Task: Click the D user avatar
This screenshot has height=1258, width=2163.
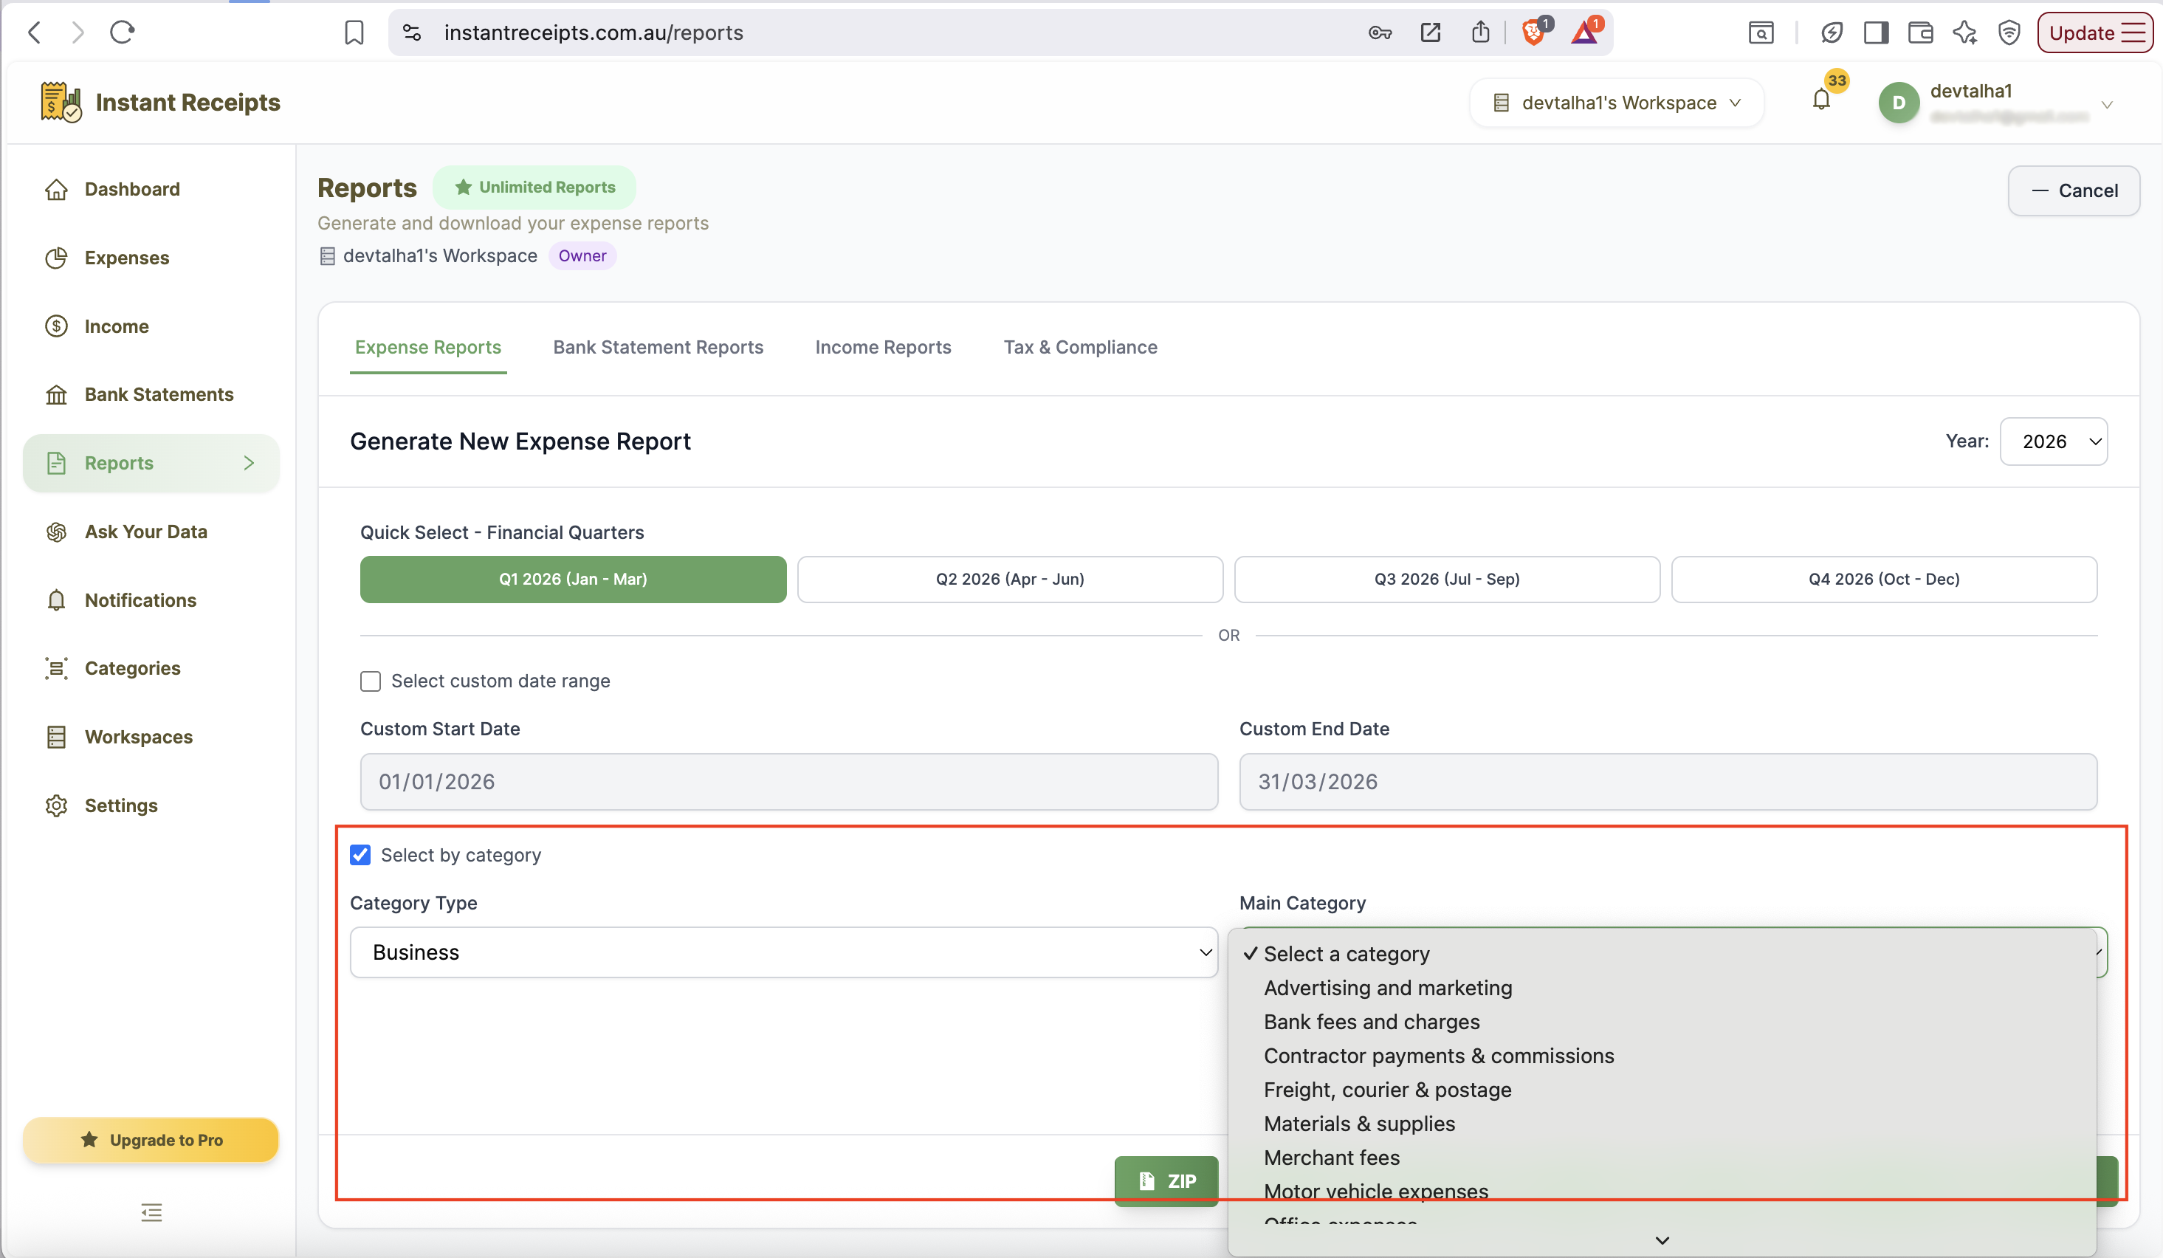Action: click(x=1899, y=102)
